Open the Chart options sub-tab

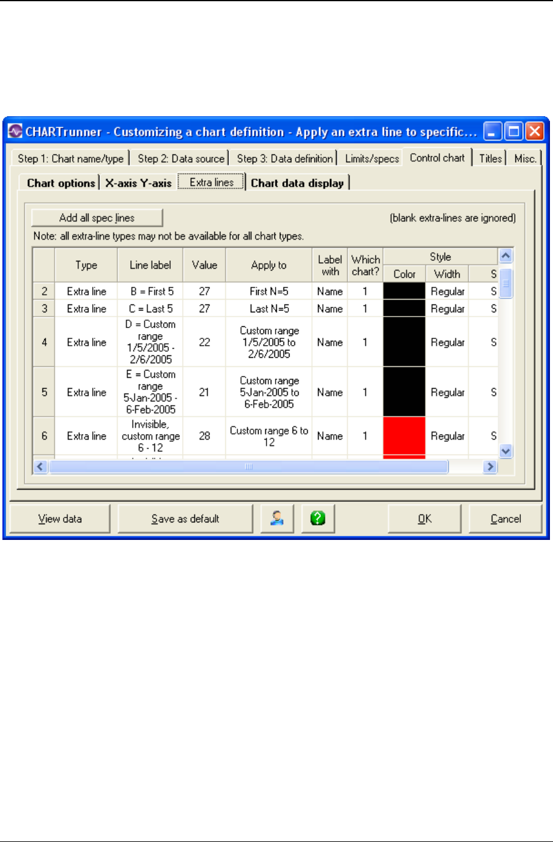61,183
